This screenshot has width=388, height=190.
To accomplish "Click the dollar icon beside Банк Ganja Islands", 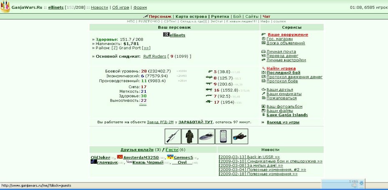I will click(x=264, y=115).
